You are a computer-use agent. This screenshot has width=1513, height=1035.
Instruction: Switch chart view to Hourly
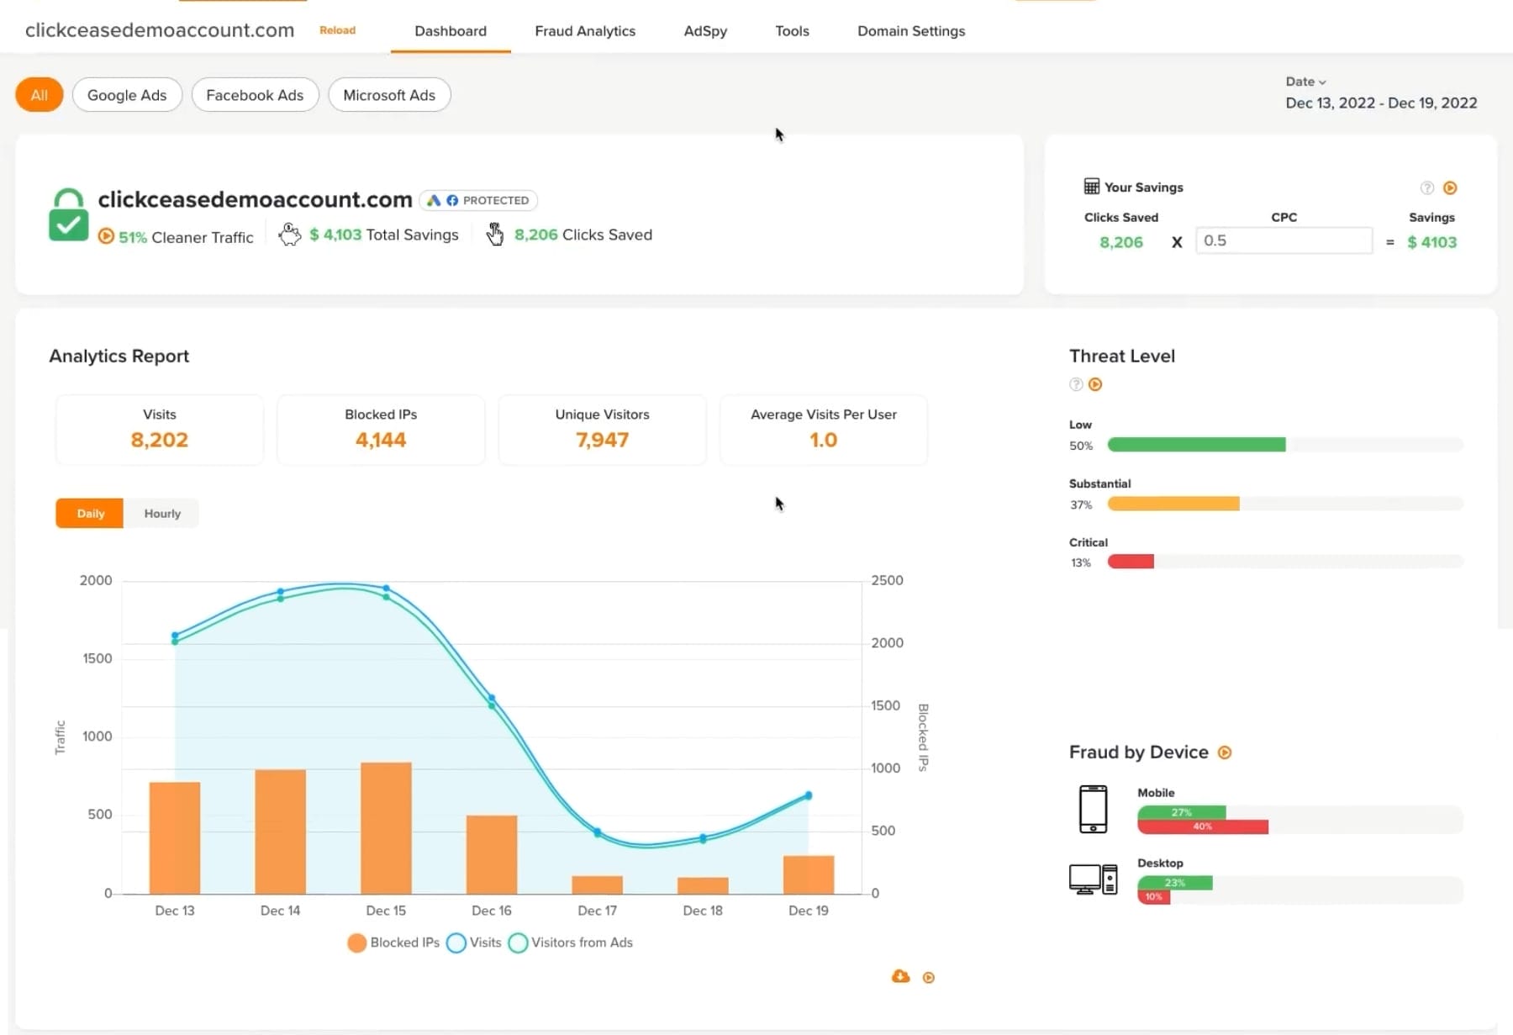pos(161,513)
